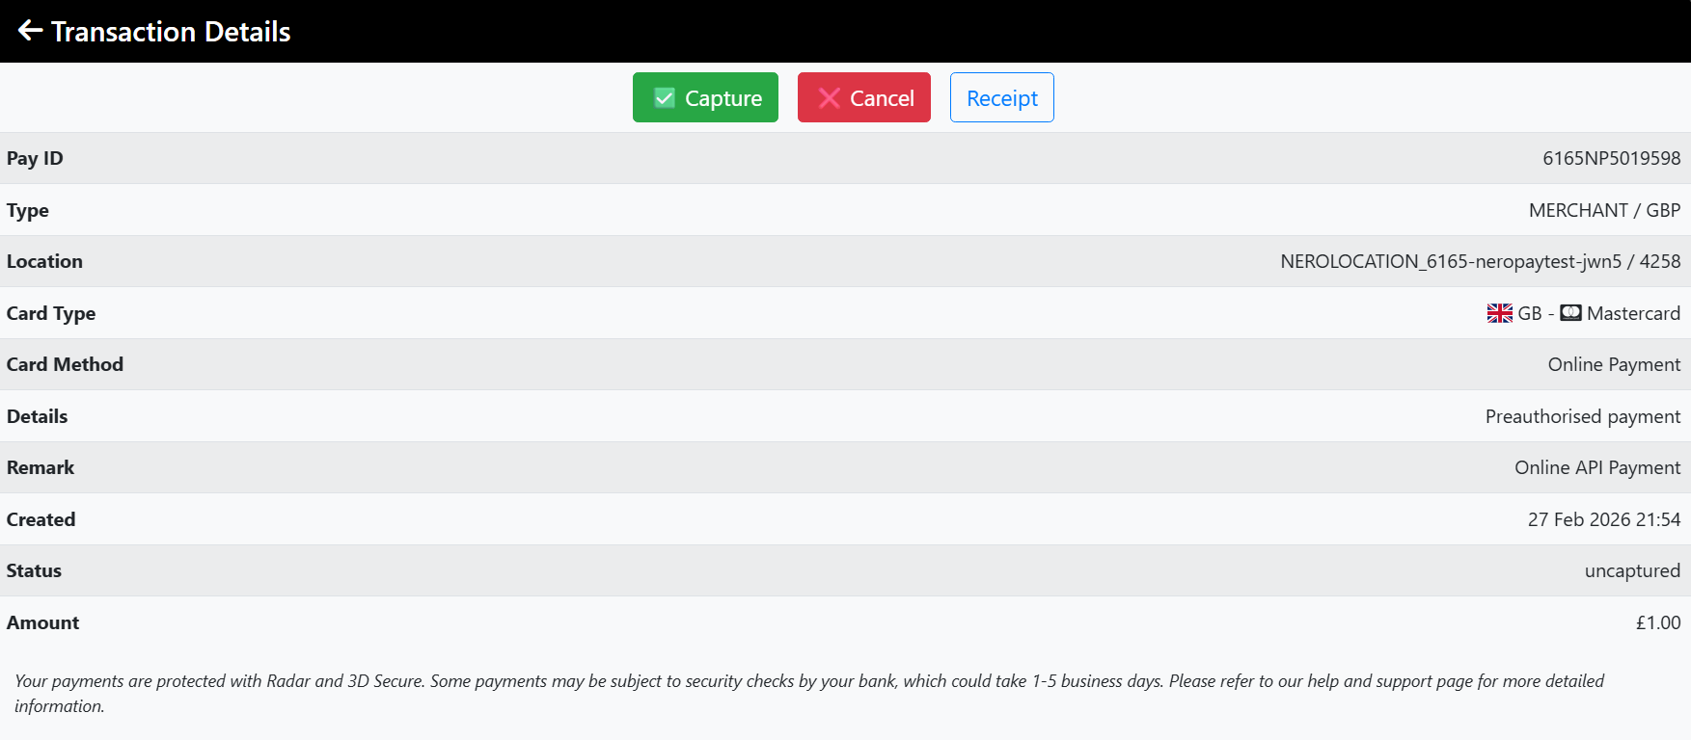Click the created date 27 Feb 2026
1691x740 pixels.
point(1603,519)
